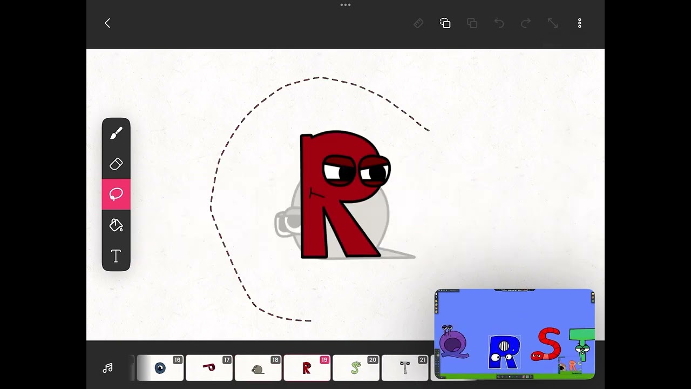This screenshot has width=691, height=389.
Task: Open the picture-in-picture video overlay
Action: click(514, 334)
